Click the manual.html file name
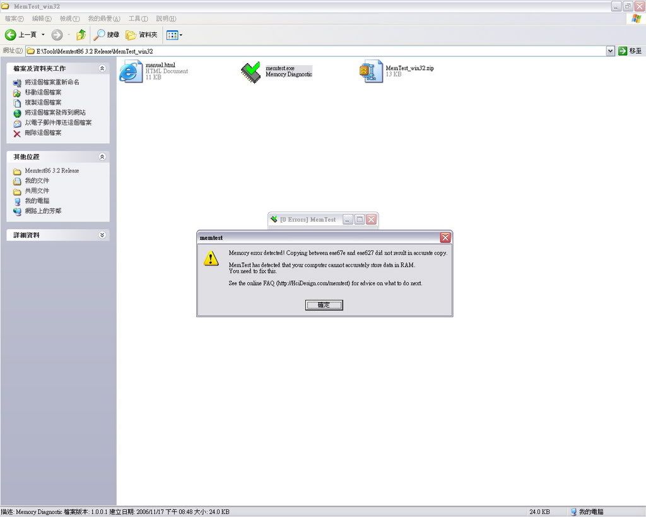Screen dimensions: 646x517 tap(160, 65)
